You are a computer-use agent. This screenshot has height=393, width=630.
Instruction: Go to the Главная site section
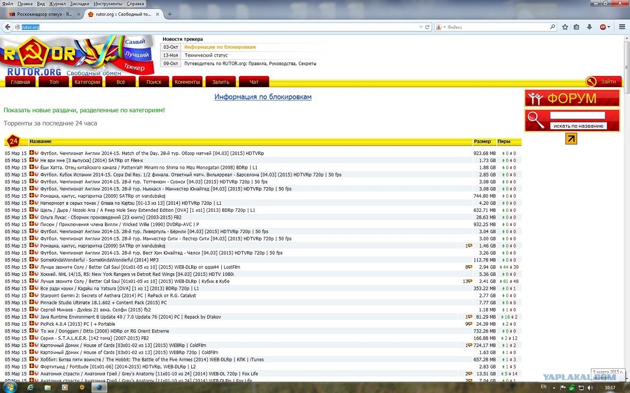20,82
